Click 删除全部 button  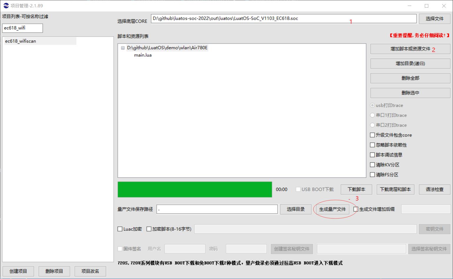click(410, 78)
